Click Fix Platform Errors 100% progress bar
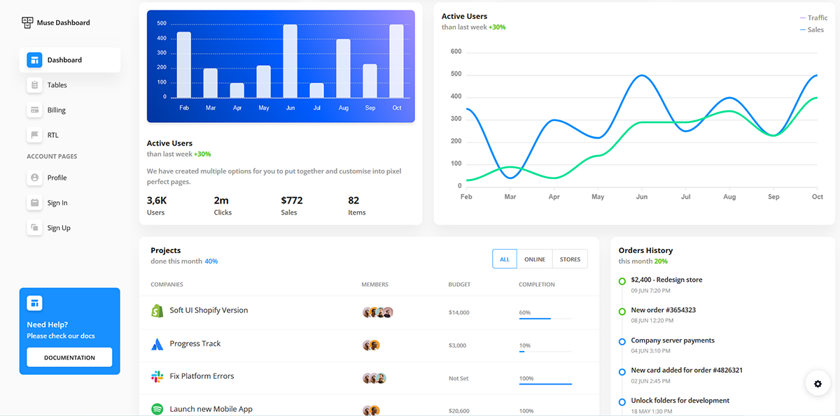Image resolution: width=840 pixels, height=416 pixels. [x=545, y=384]
